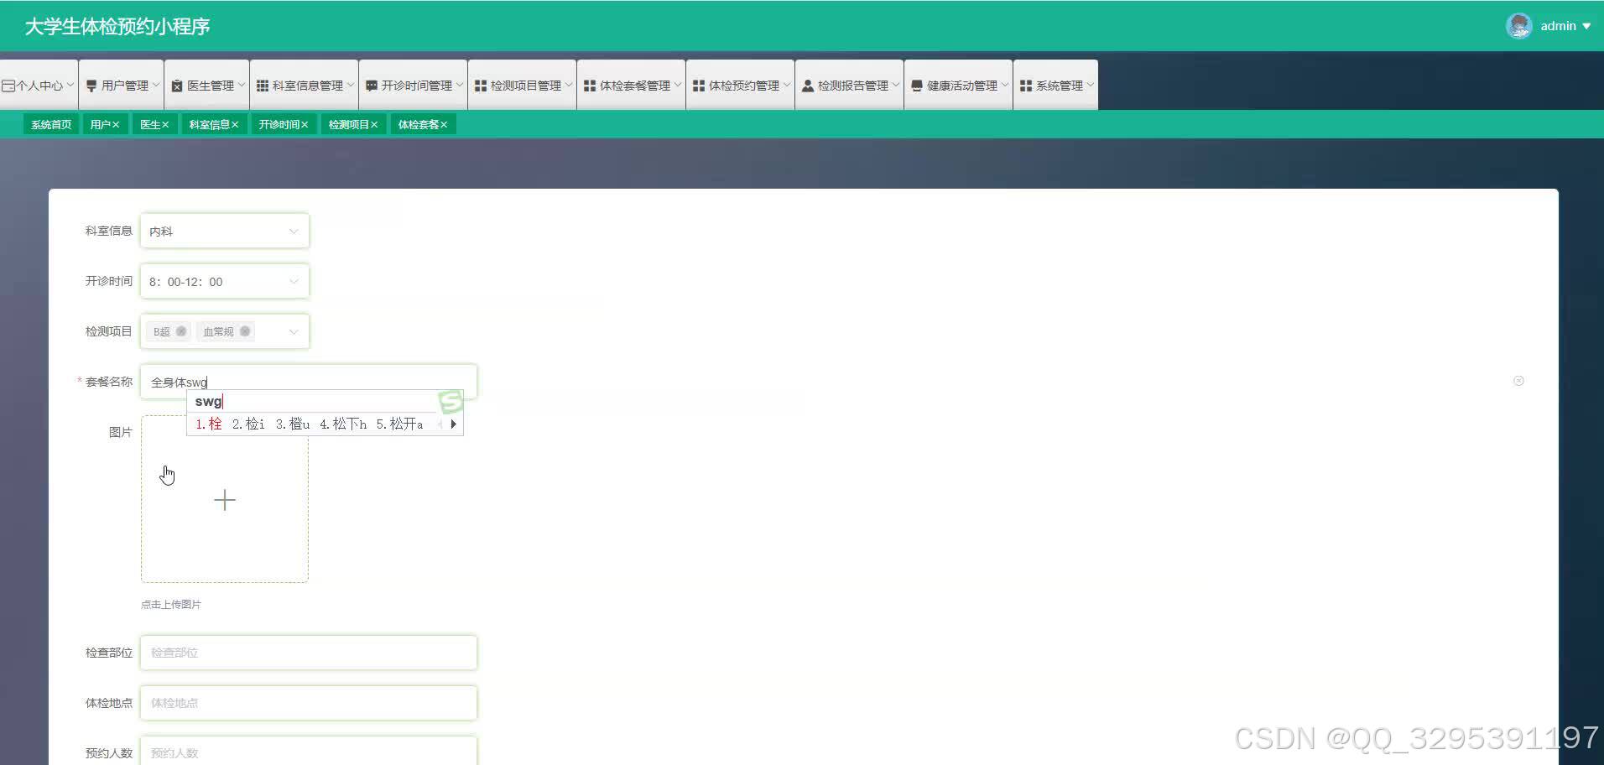Click the 开诊时间管理 chat icon
This screenshot has width=1604, height=765.
coord(372,86)
